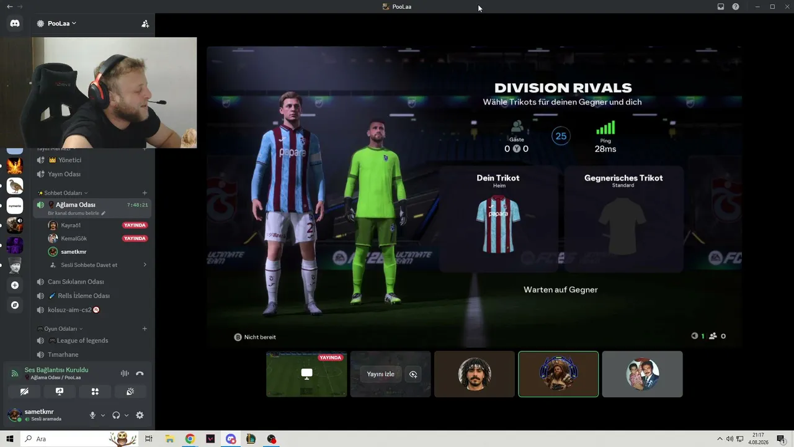
Task: Click the Windows taskbar search box 'Ara'
Action: (x=79, y=439)
